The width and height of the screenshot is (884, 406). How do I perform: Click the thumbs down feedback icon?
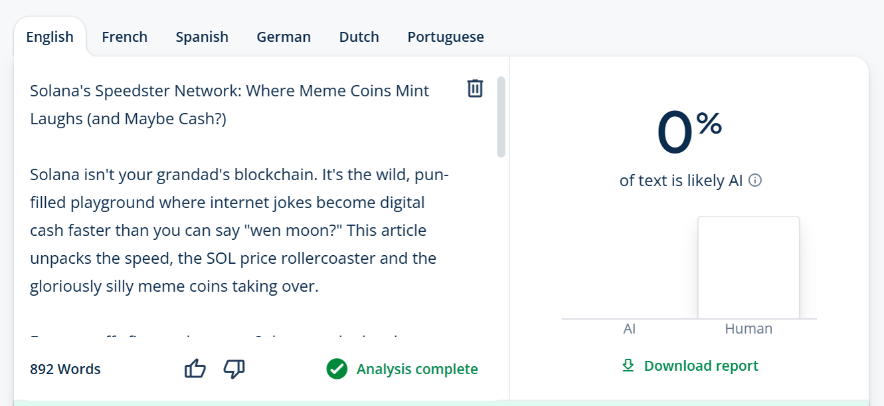pyautogui.click(x=234, y=369)
